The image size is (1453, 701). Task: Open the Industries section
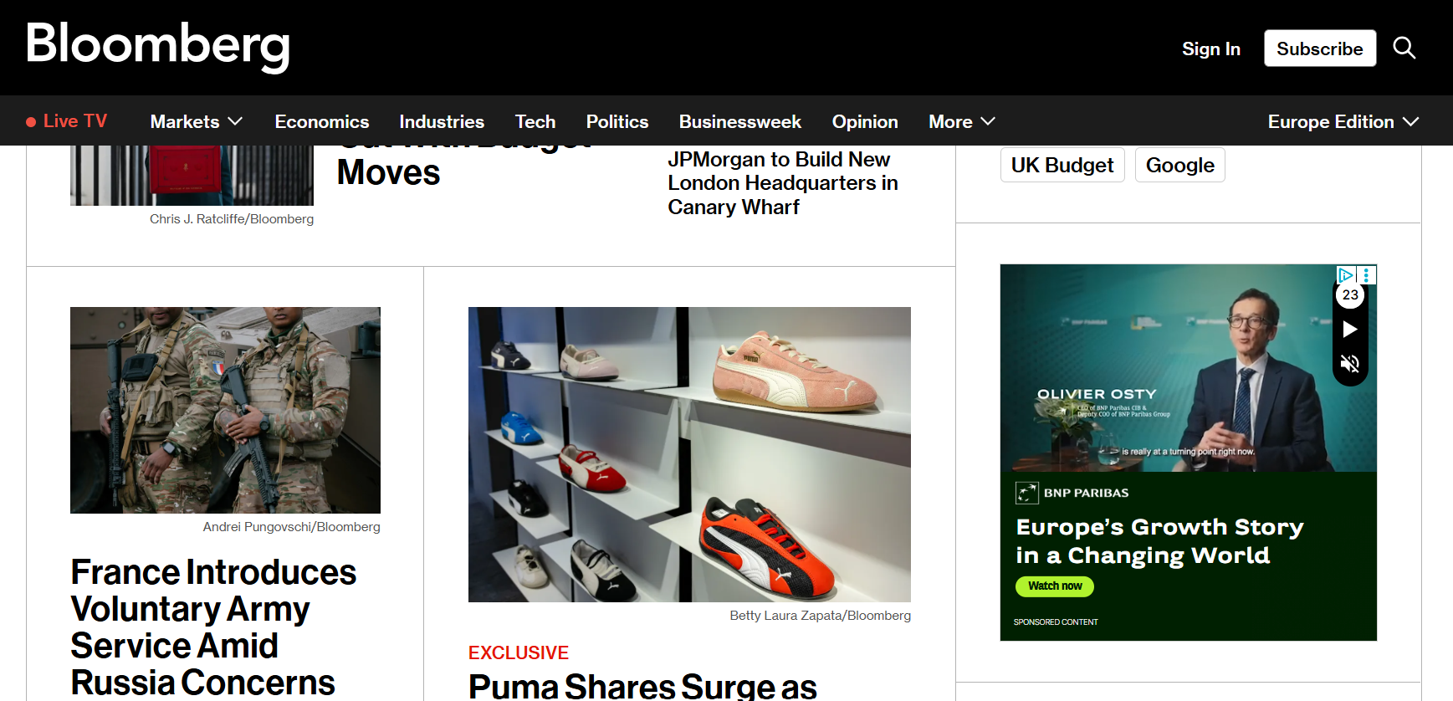tap(442, 121)
